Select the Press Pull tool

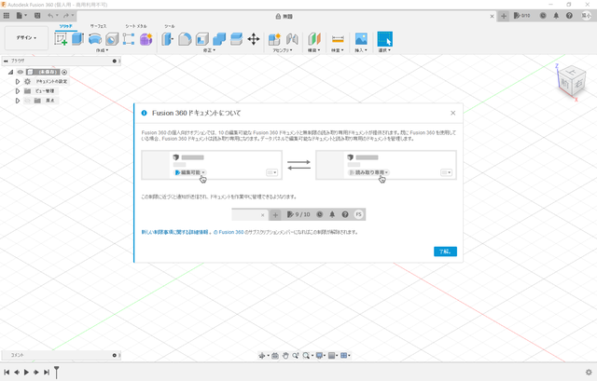[168, 39]
